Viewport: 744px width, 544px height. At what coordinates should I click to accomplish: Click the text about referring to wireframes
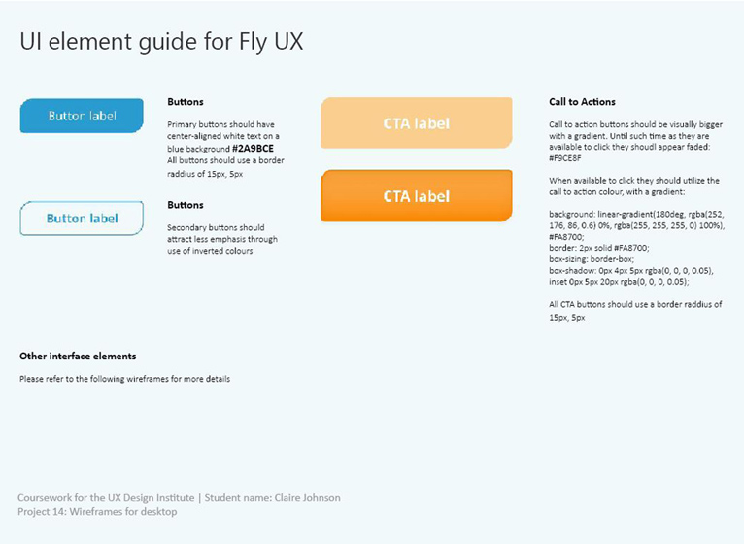click(x=124, y=379)
